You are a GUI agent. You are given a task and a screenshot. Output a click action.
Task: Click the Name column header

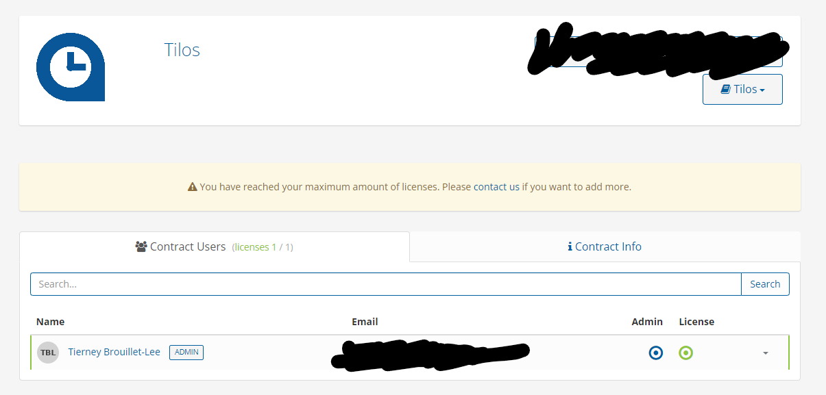tap(50, 322)
